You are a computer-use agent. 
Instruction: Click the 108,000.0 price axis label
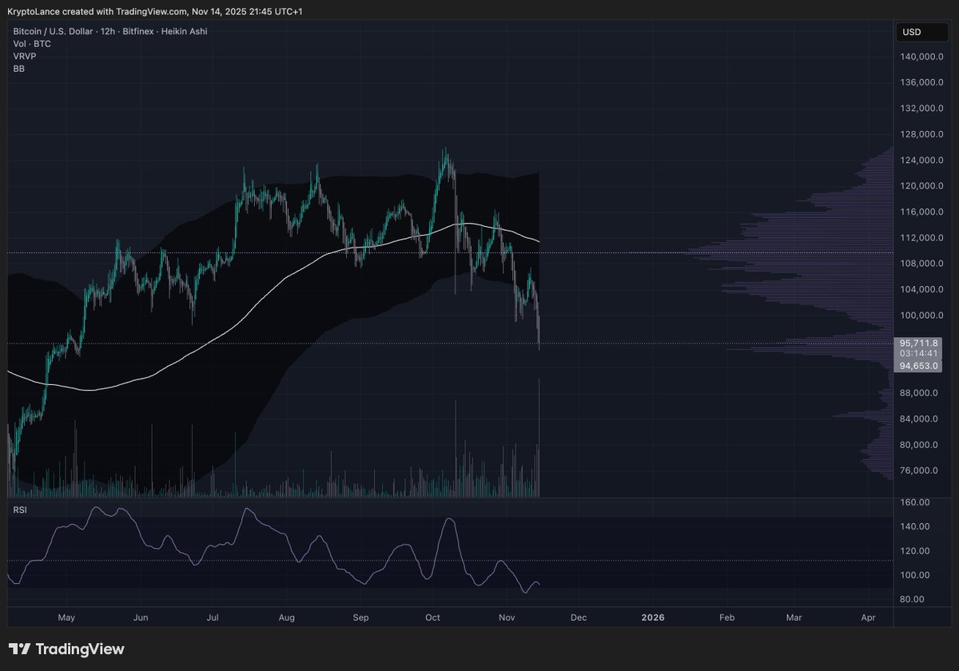point(921,264)
